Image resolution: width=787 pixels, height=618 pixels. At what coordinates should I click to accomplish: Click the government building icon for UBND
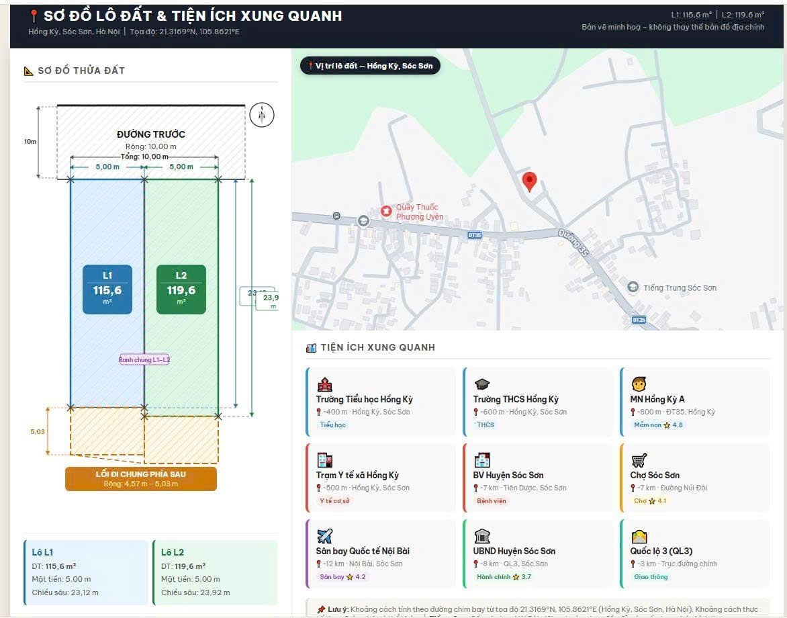click(482, 536)
